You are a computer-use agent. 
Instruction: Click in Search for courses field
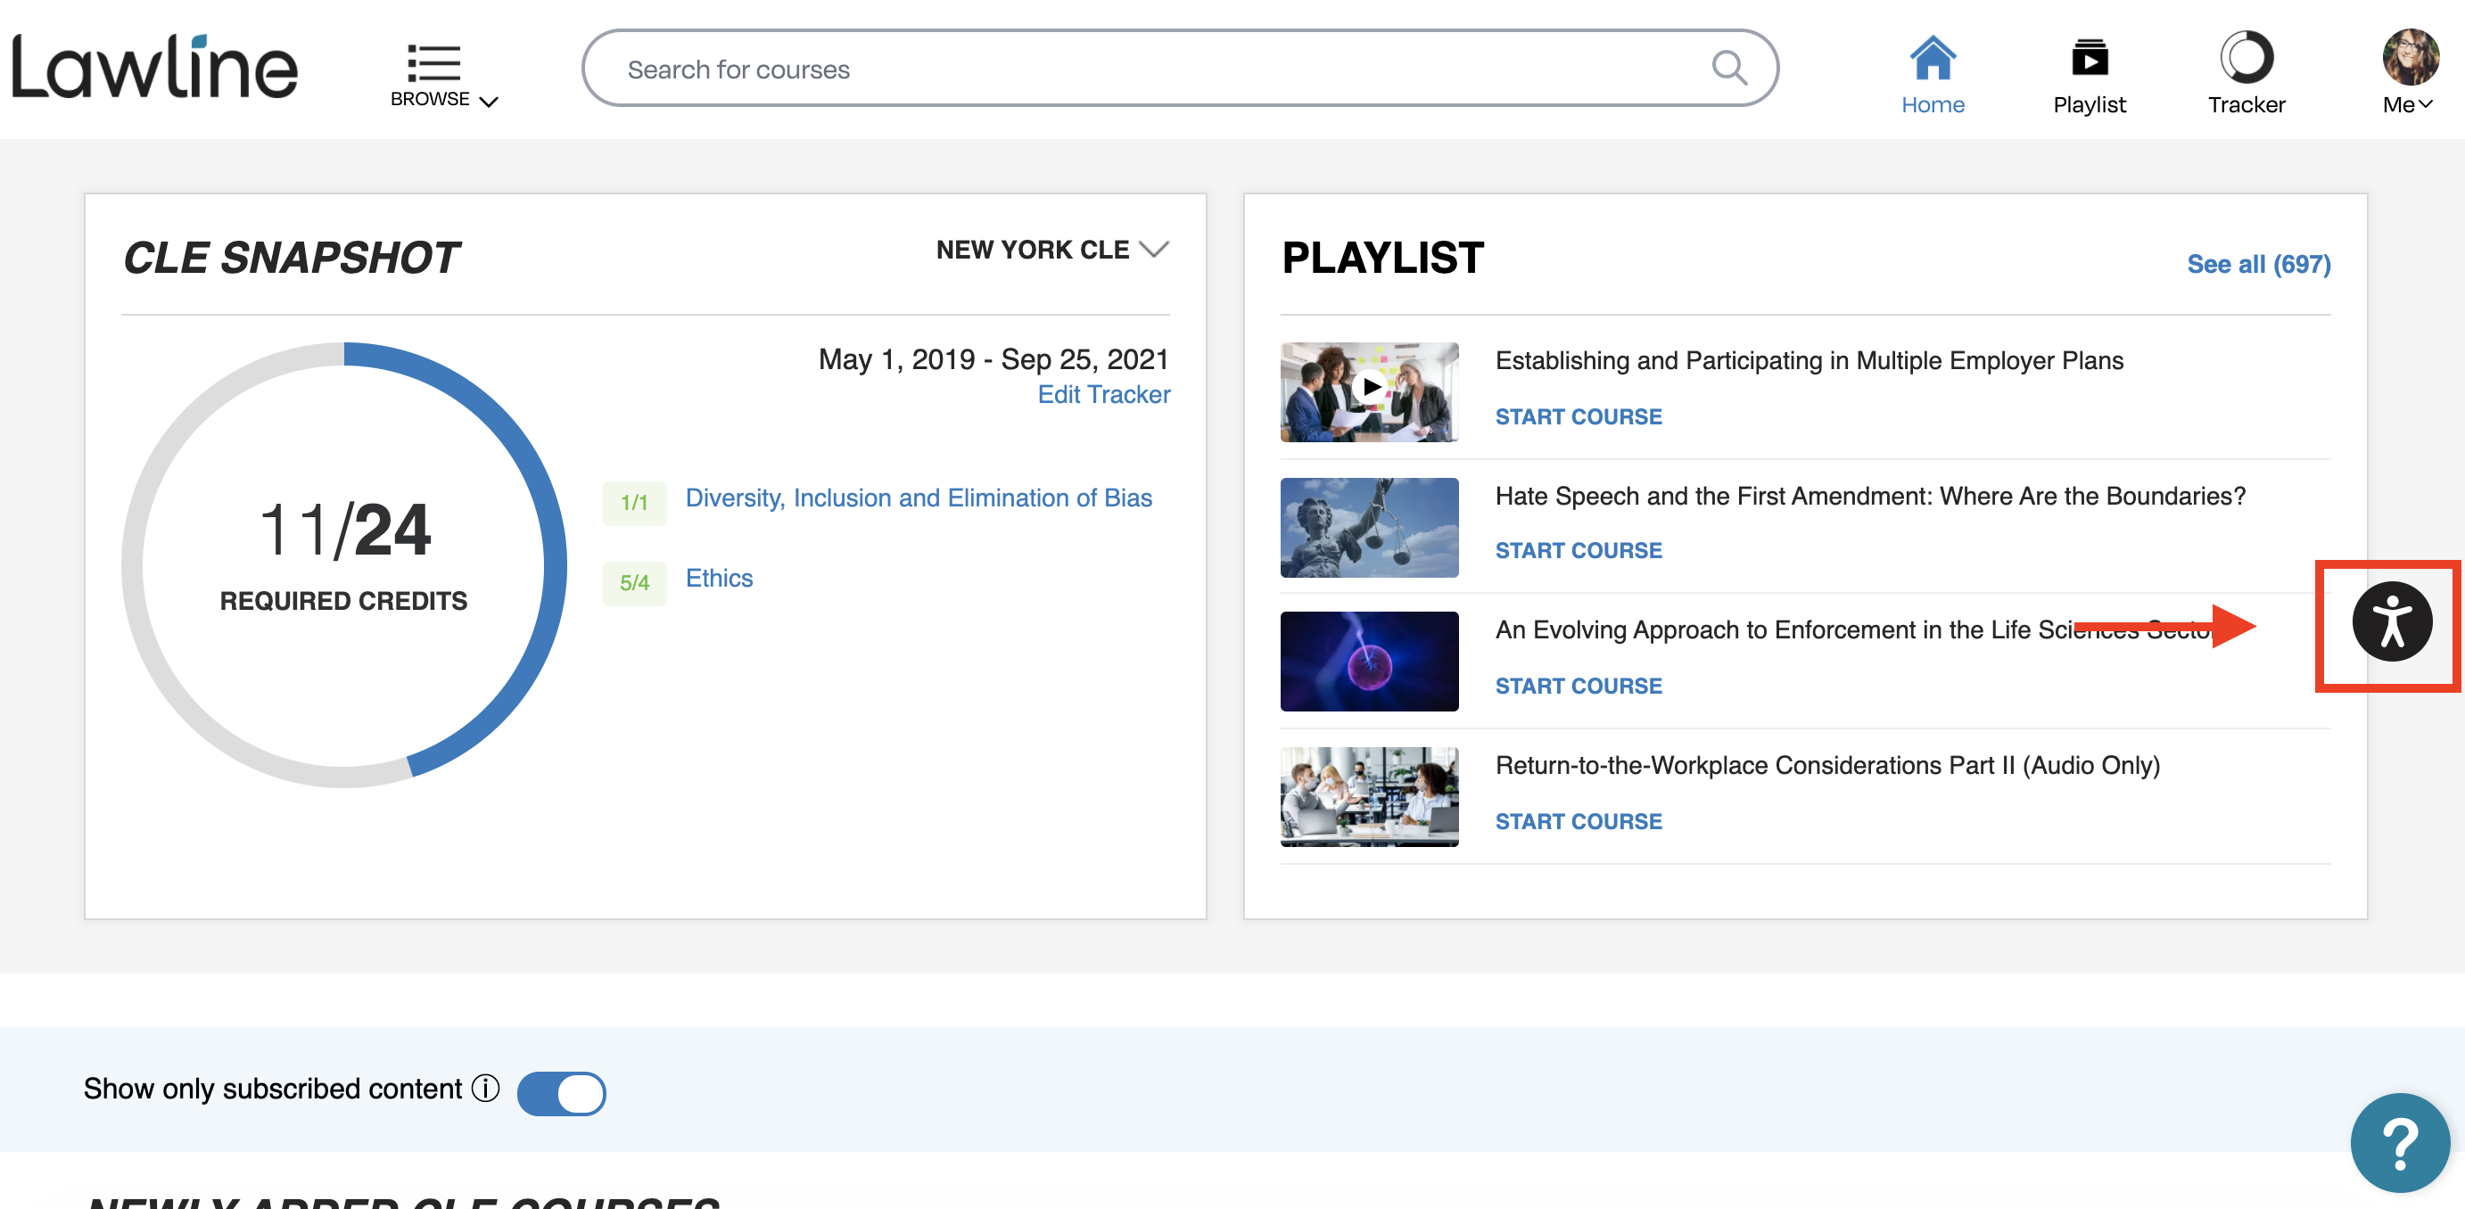[x=1149, y=69]
